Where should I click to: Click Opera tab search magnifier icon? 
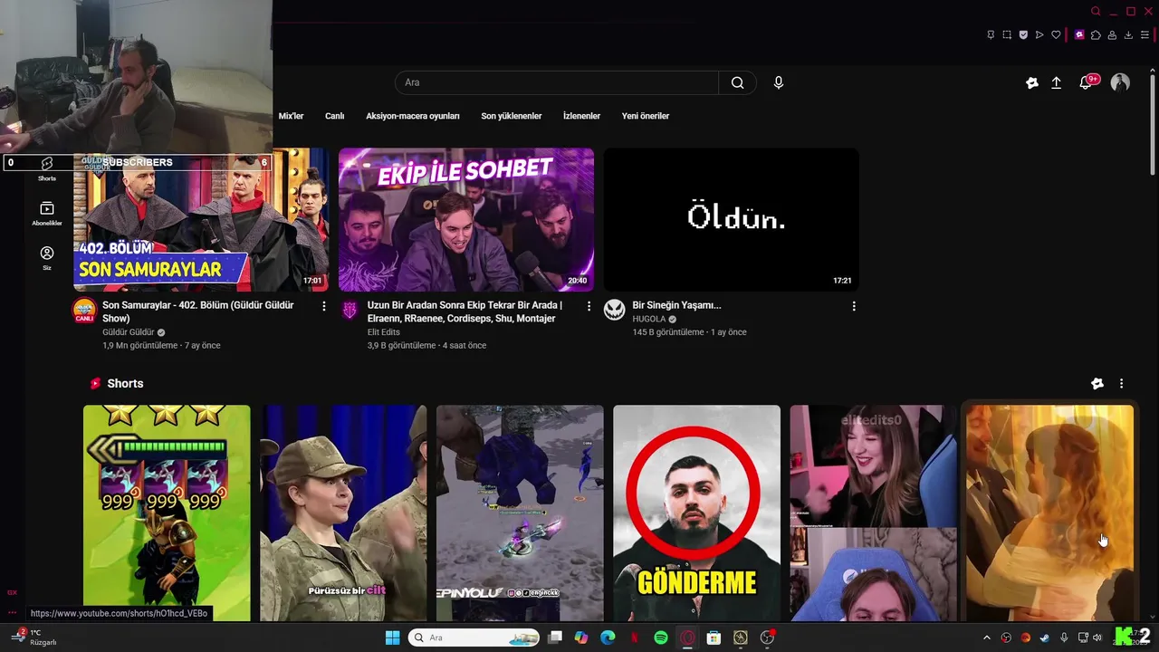coord(1096,12)
